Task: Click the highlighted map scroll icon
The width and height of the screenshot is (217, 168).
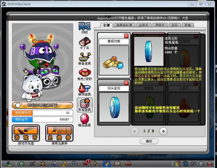Action: tap(107, 164)
